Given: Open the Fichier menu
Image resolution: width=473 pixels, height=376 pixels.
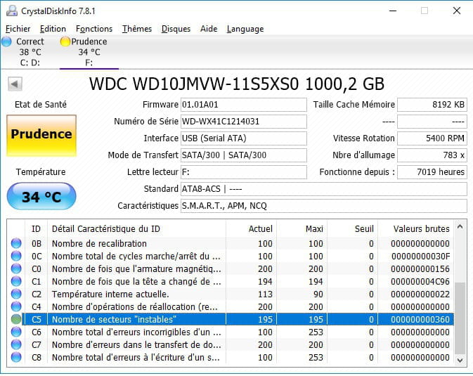Looking at the screenshot, I should [18, 29].
